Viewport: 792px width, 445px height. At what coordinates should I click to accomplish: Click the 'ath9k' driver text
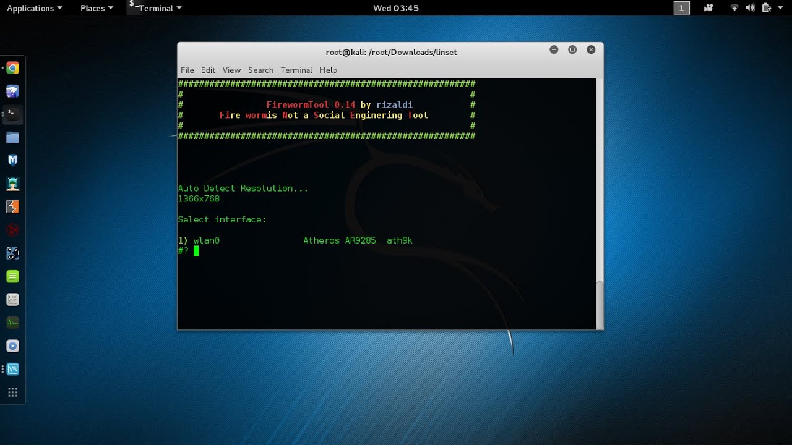click(400, 240)
